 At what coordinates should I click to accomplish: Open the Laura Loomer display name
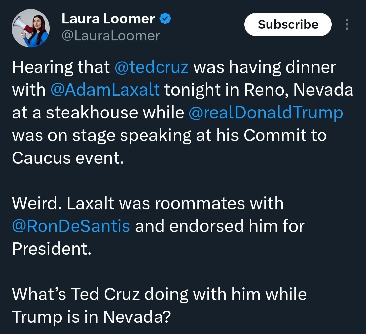tap(108, 19)
